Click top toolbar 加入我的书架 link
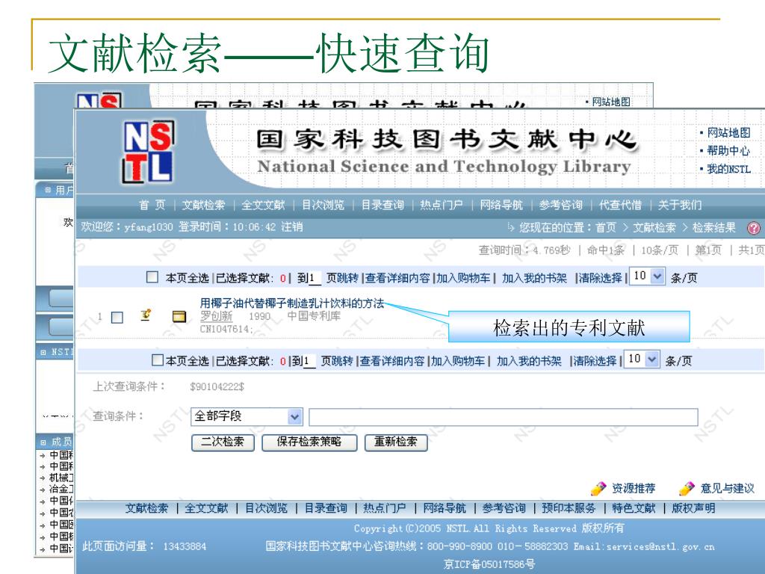Viewport: 765px width, 574px height. point(534,278)
